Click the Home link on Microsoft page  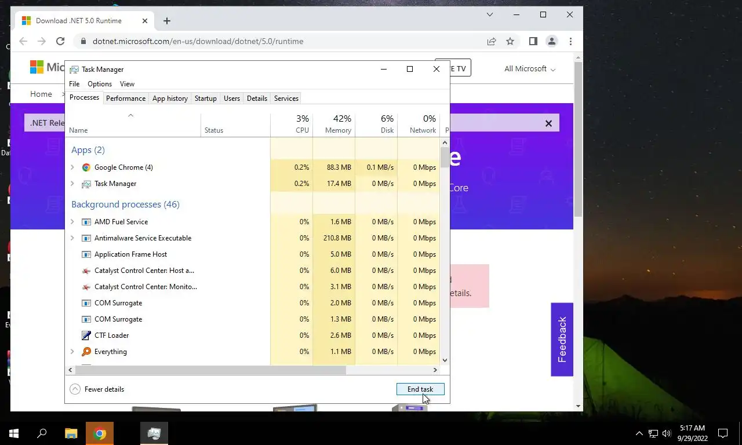[x=41, y=94]
